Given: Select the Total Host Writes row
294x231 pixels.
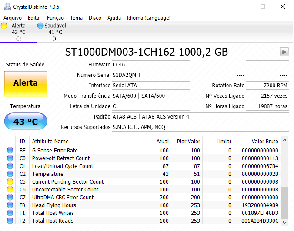Looking at the screenshot, I should [x=143, y=213].
